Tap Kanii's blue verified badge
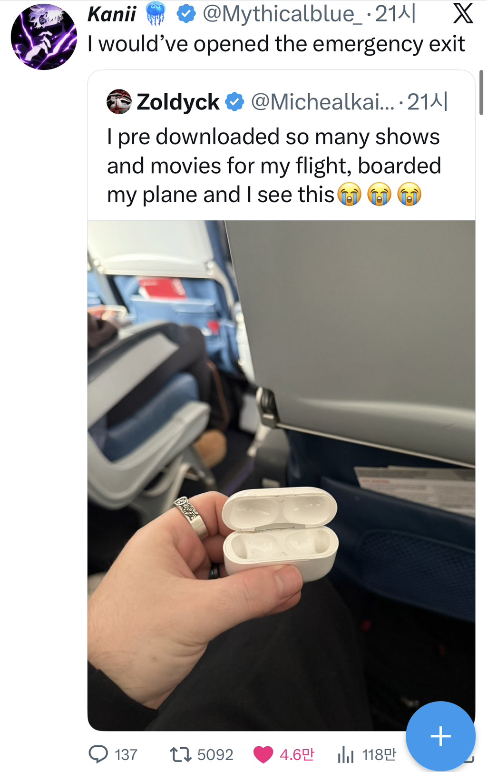Image resolution: width=487 pixels, height=772 pixels. click(186, 14)
